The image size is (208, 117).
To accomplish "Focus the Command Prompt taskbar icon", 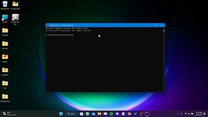I will pyautogui.click(x=147, y=114).
